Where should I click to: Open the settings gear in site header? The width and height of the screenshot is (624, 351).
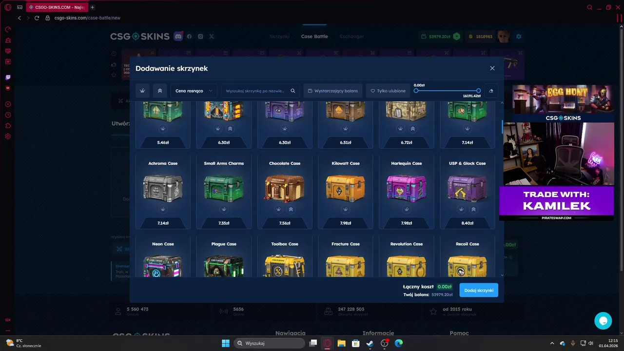(519, 37)
